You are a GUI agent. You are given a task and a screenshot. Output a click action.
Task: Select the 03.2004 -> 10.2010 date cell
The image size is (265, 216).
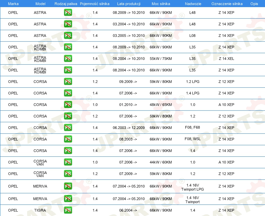tap(129, 24)
